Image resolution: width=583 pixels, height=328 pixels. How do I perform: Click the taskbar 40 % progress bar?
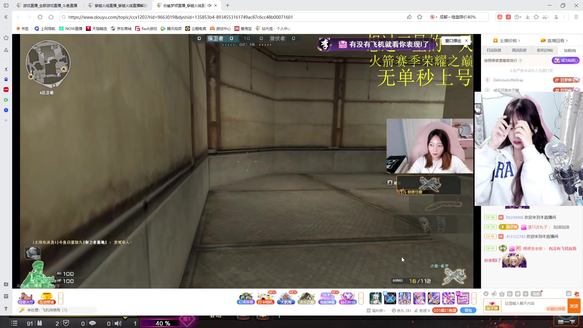point(162,323)
